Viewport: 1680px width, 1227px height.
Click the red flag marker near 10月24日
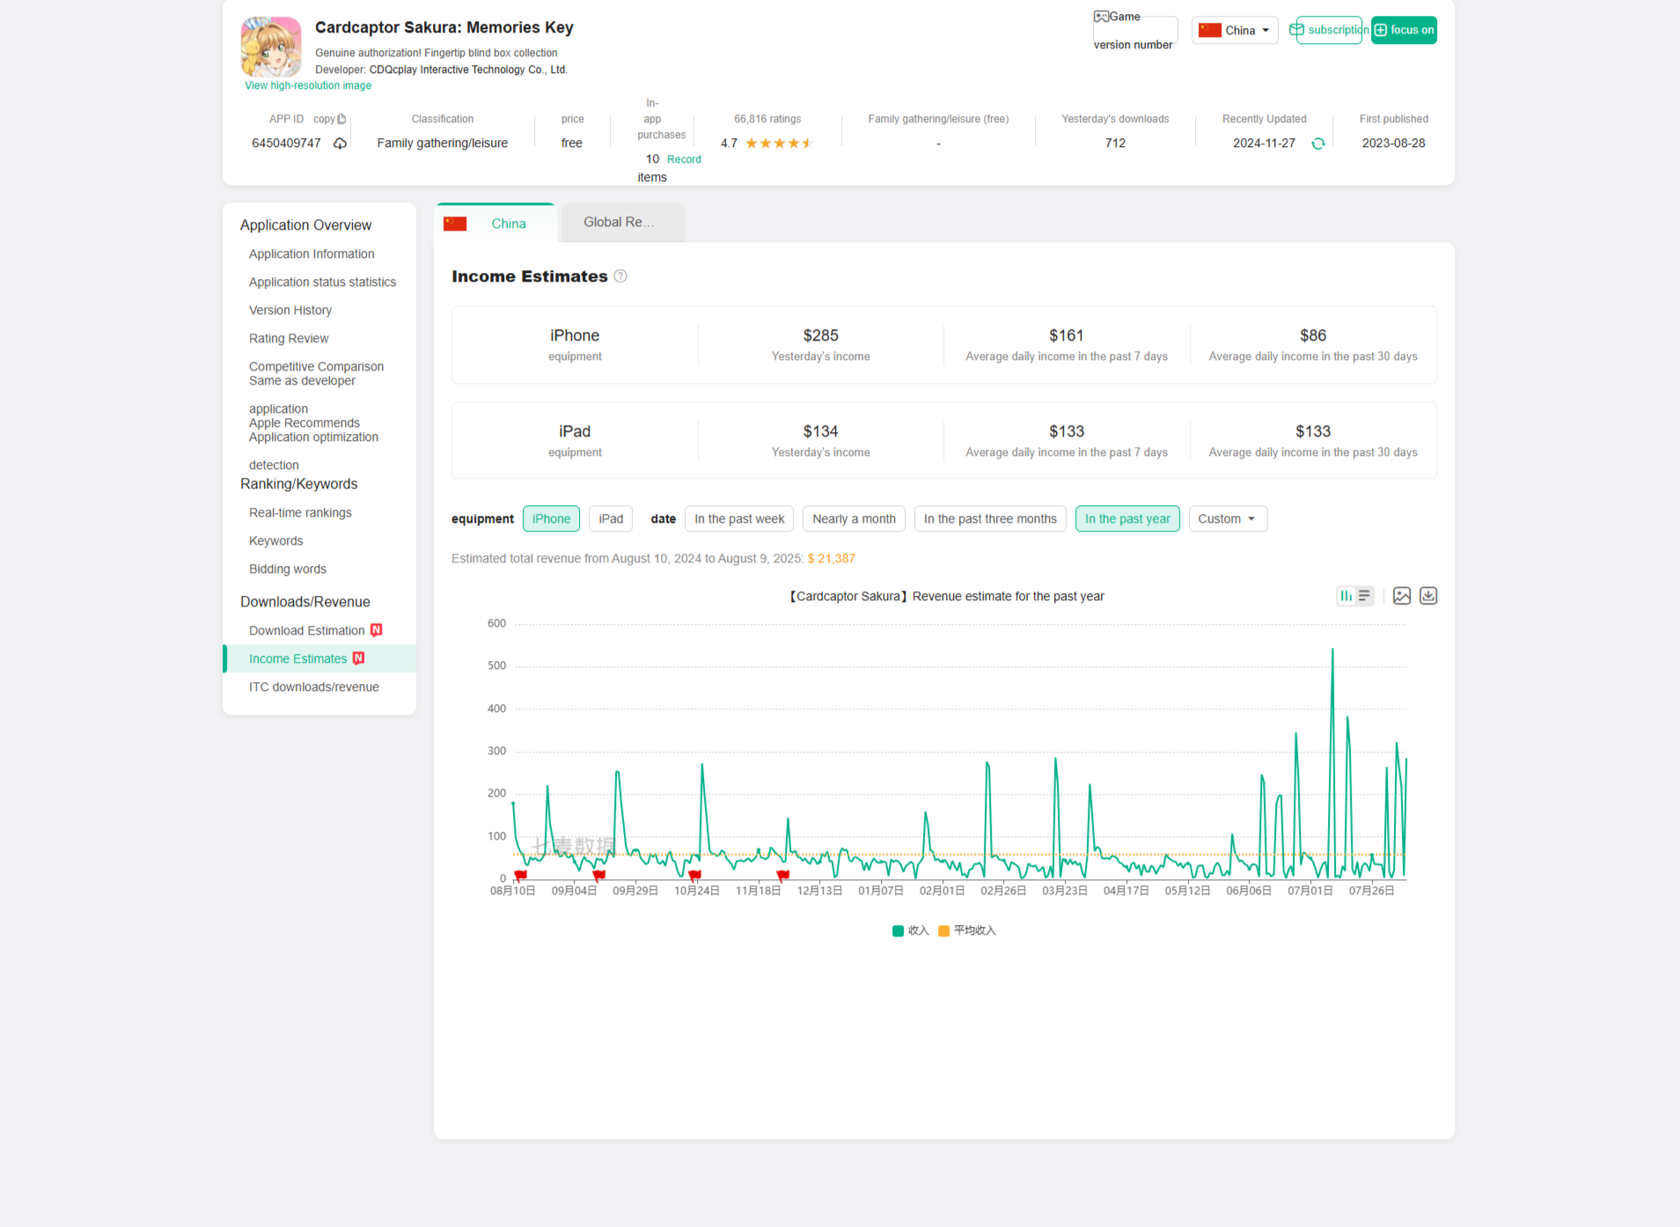(694, 875)
